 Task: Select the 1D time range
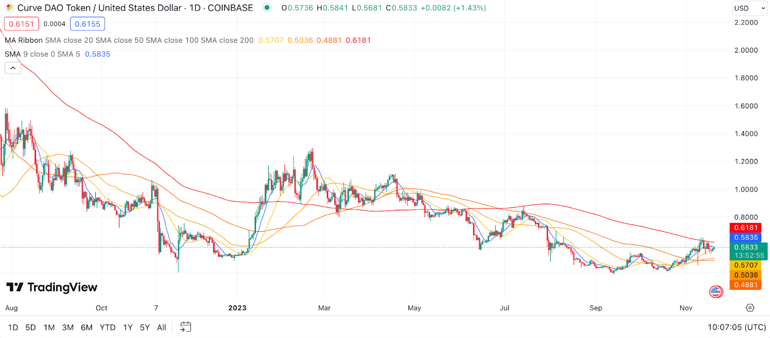tap(13, 327)
